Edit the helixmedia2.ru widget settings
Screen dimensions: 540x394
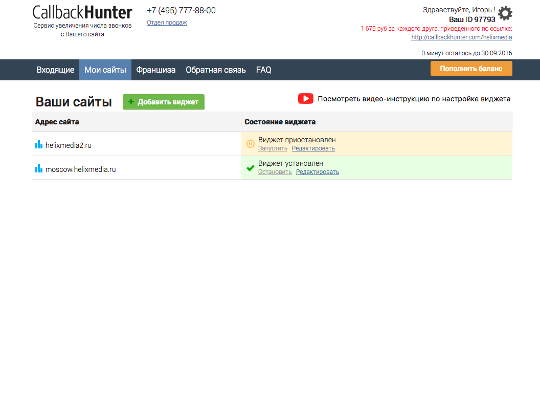pyautogui.click(x=313, y=148)
